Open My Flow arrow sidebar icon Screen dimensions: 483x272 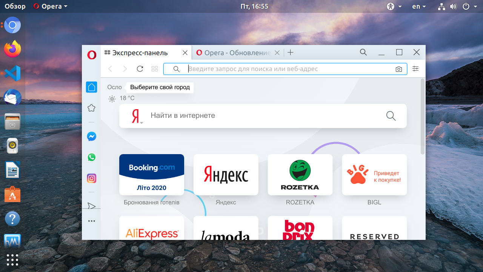pos(91,206)
